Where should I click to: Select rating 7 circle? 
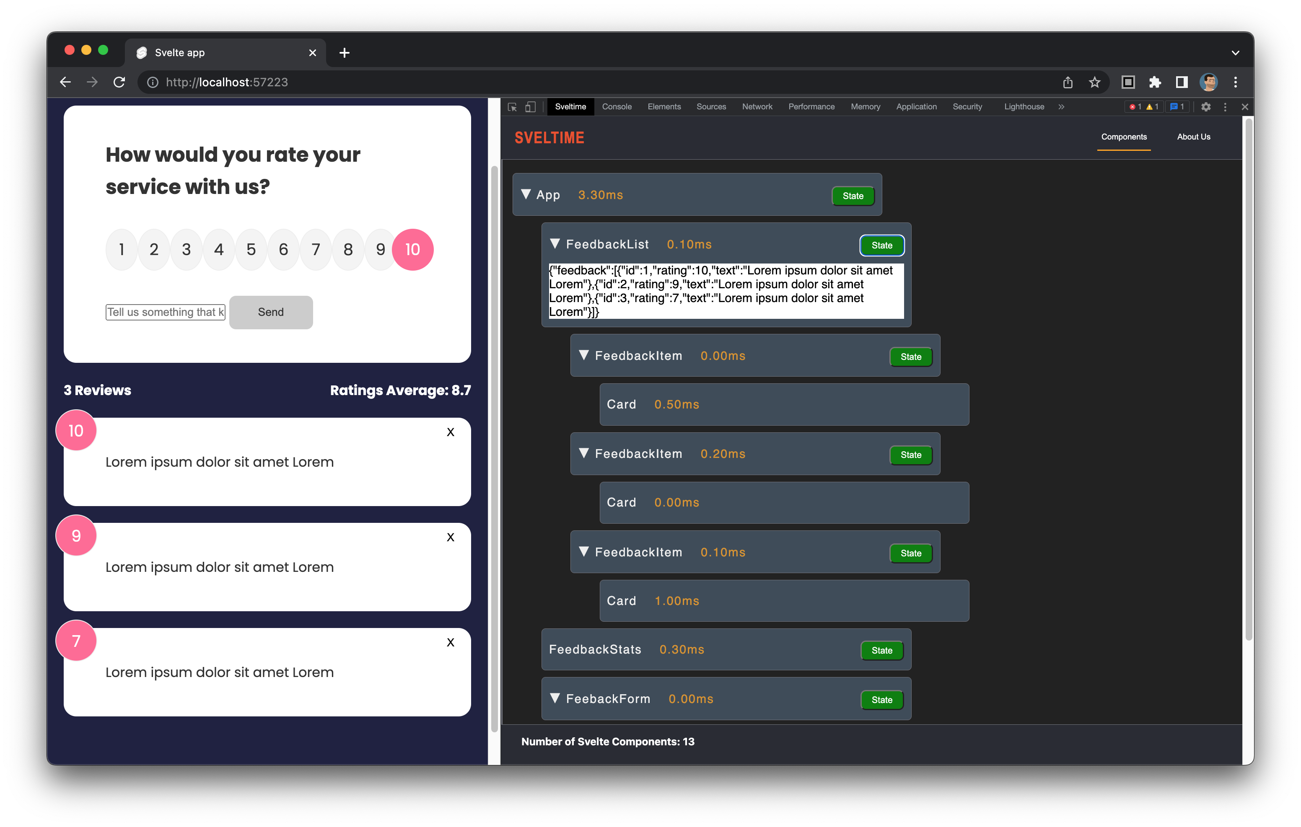tap(316, 250)
